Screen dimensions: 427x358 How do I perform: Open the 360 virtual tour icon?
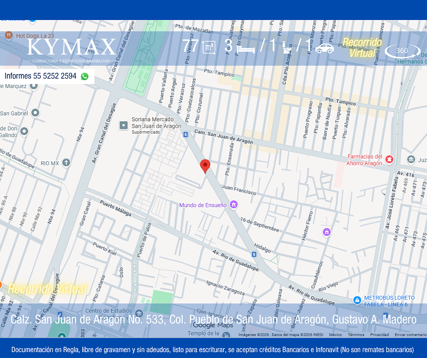pyautogui.click(x=402, y=51)
